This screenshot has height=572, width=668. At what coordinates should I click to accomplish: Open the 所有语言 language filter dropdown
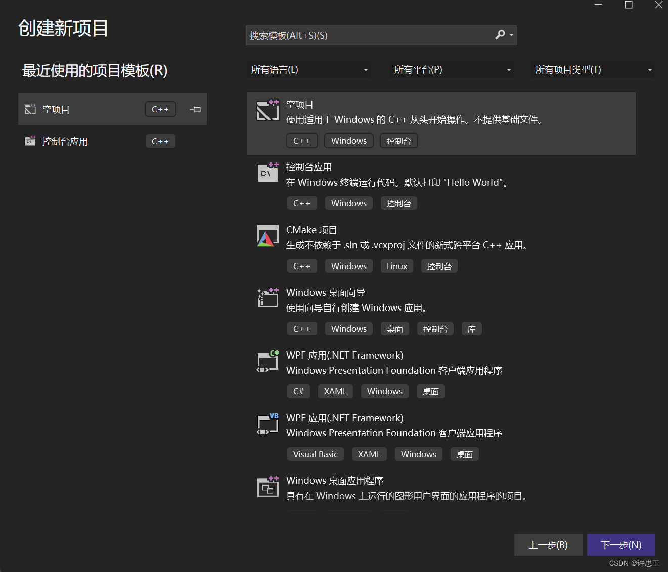pyautogui.click(x=308, y=70)
